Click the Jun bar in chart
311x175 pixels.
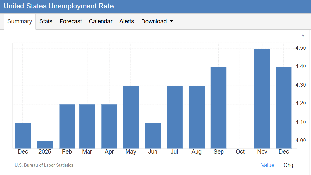tap(153, 136)
